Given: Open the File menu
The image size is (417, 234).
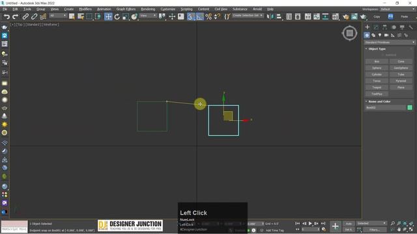Looking at the screenshot, I should pos(5,9).
